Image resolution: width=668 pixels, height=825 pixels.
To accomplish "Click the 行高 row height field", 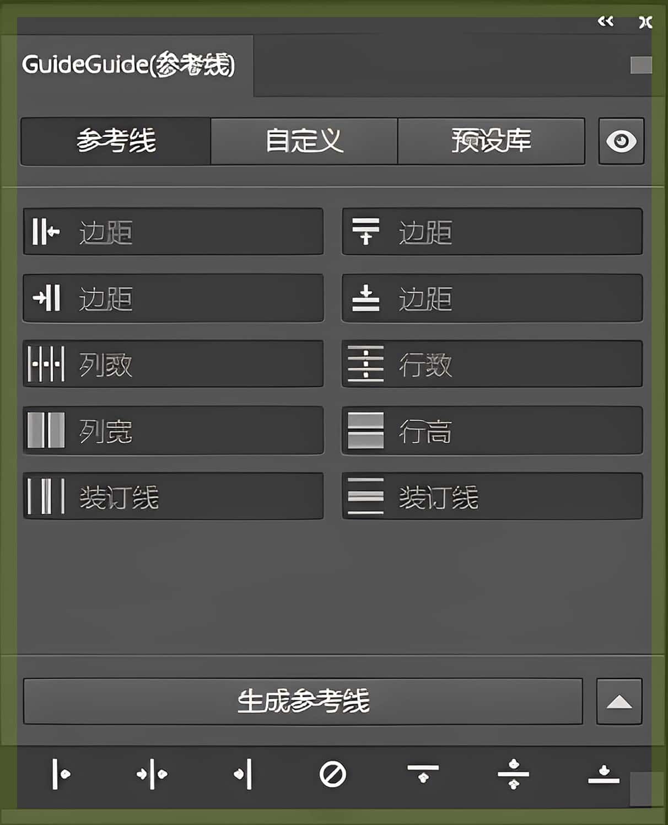I will (492, 430).
